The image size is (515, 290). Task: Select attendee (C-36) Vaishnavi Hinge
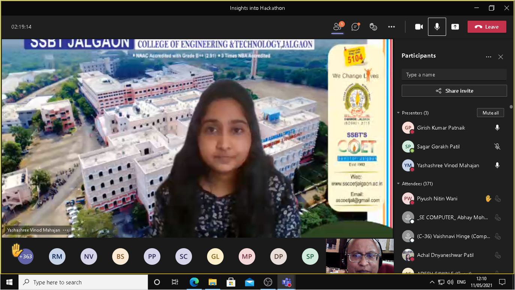point(453,236)
